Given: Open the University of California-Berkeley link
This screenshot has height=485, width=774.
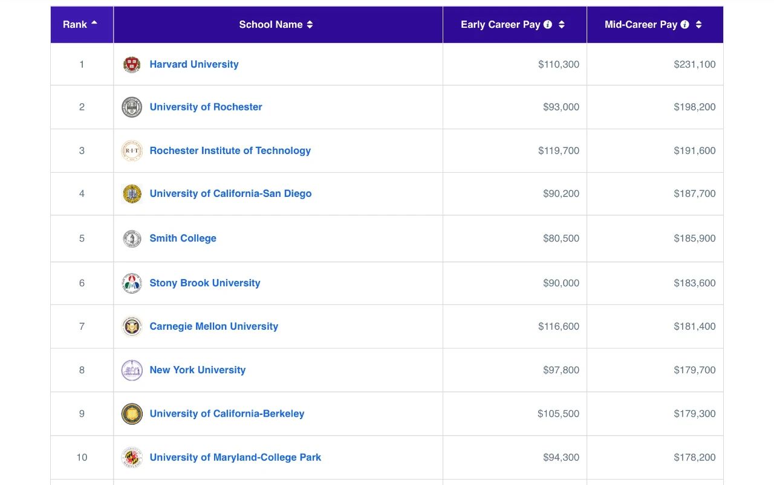Looking at the screenshot, I should click(x=227, y=414).
